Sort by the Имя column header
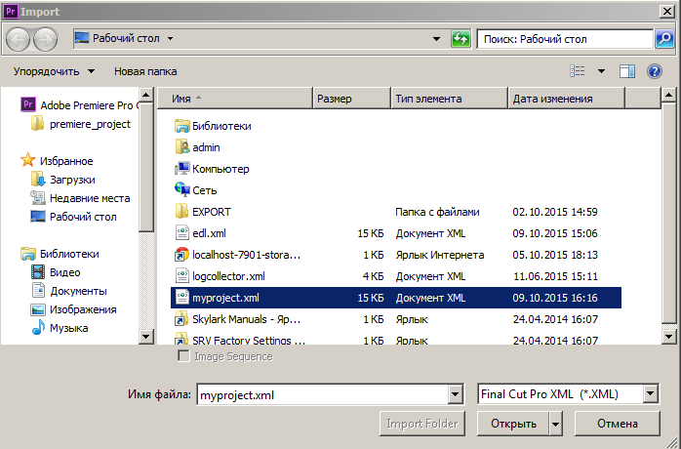This screenshot has width=681, height=449. 234,99
